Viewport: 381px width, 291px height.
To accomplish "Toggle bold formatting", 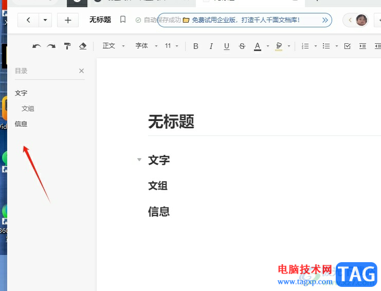I will (x=195, y=46).
